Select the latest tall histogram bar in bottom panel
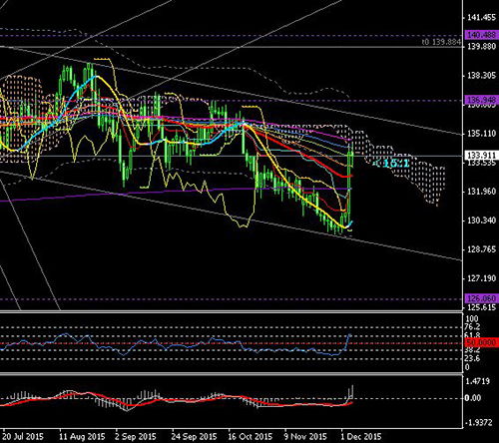Viewport: 499px width, 443px height. (x=352, y=392)
